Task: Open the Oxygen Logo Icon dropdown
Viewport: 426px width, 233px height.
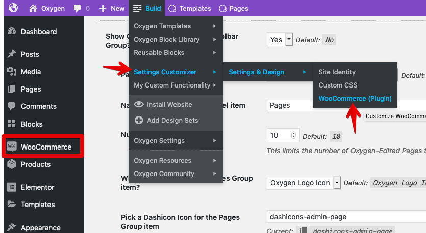Action: [304, 183]
